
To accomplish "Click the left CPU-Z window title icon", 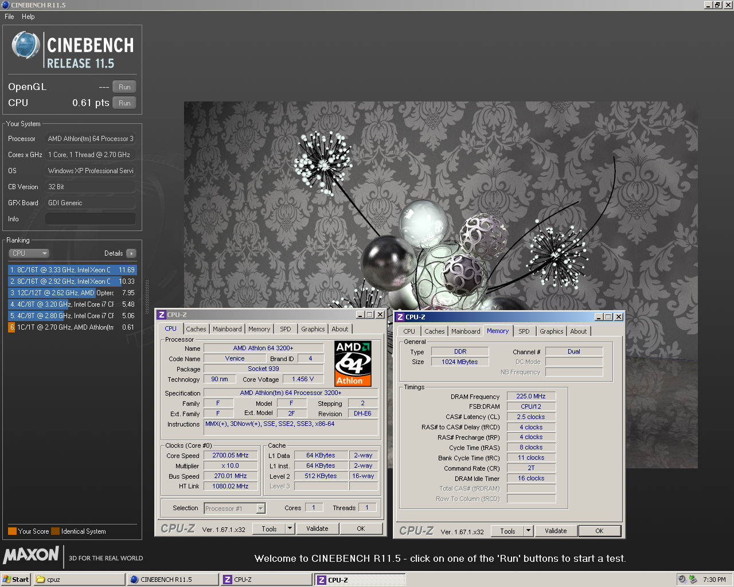I will pos(162,315).
